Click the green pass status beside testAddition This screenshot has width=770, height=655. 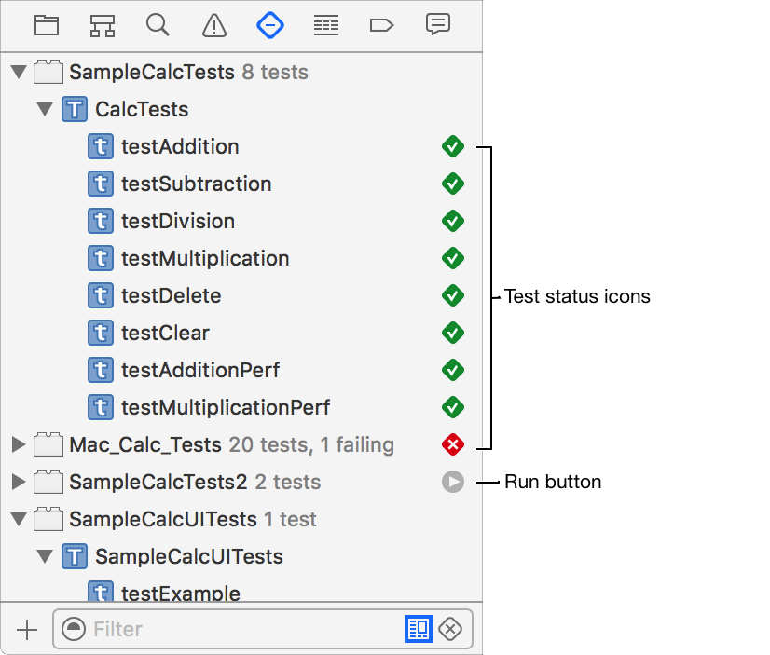point(453,146)
